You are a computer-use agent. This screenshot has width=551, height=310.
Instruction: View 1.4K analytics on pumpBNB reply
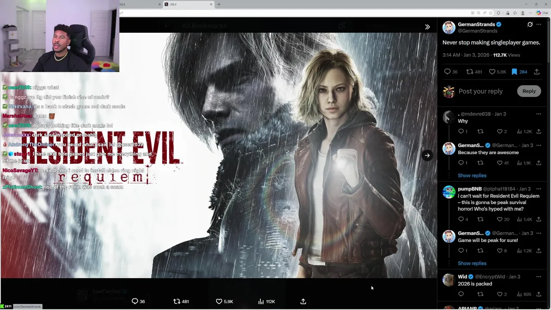pos(525,219)
